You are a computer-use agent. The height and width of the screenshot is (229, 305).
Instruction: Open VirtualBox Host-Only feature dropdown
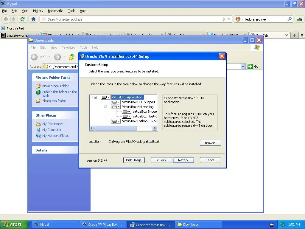coord(127,116)
